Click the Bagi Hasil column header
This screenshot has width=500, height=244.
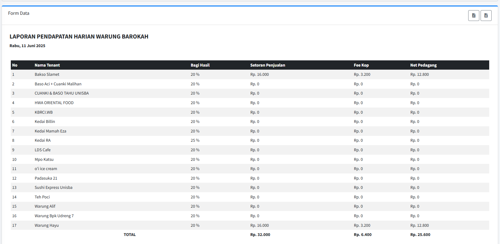point(200,65)
